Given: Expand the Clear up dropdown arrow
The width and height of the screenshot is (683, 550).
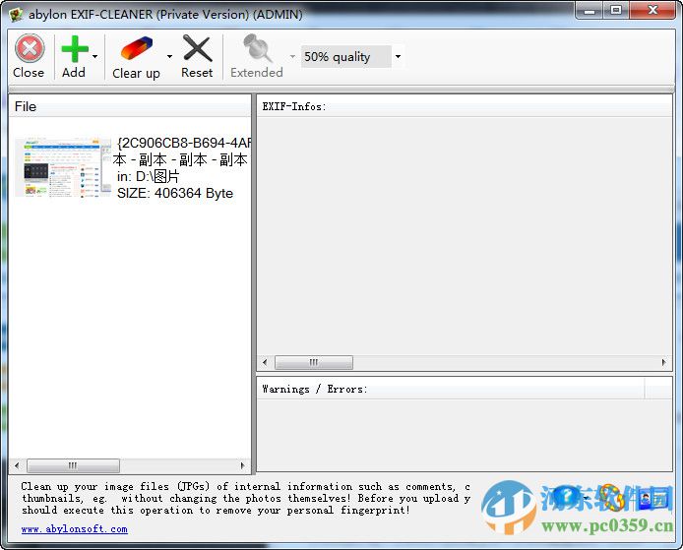Looking at the screenshot, I should pyautogui.click(x=169, y=56).
